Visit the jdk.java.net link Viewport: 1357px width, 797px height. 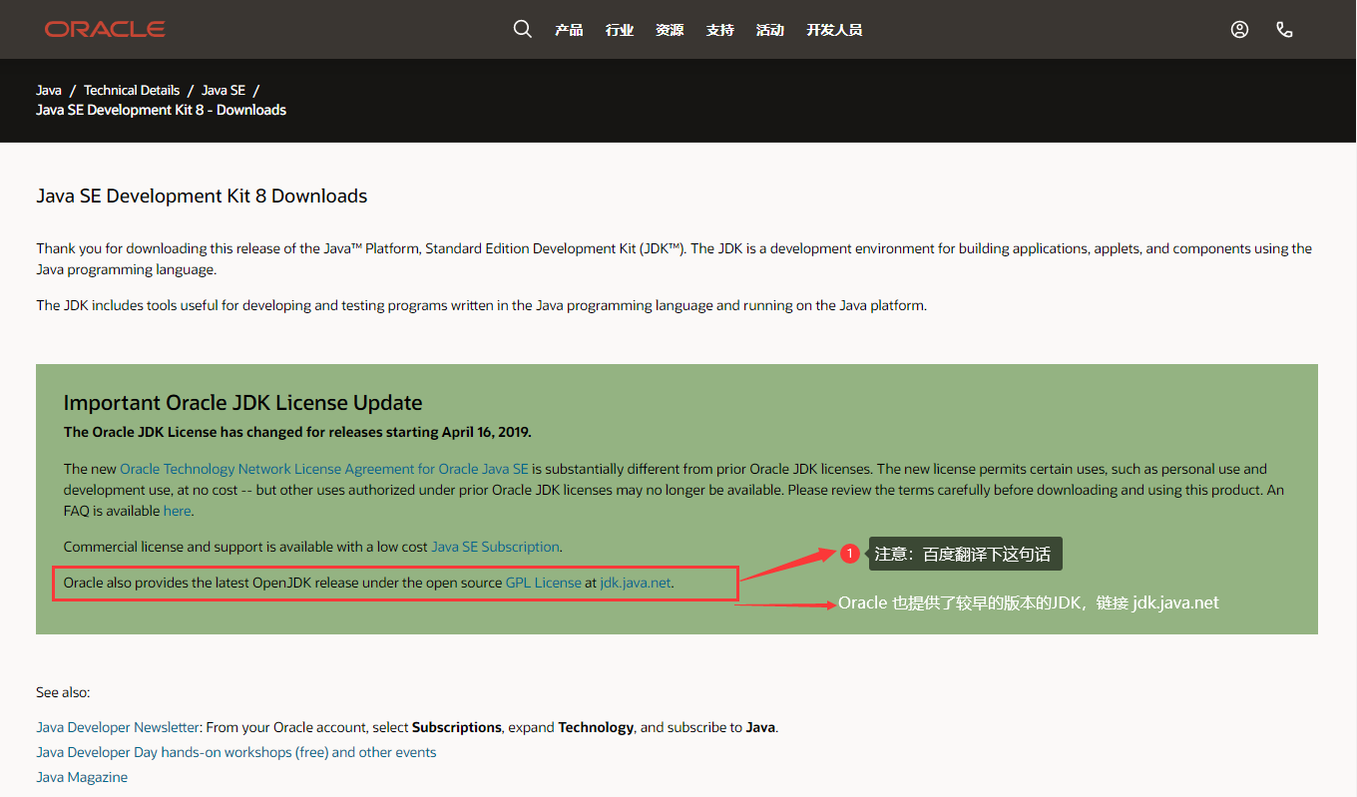point(636,583)
